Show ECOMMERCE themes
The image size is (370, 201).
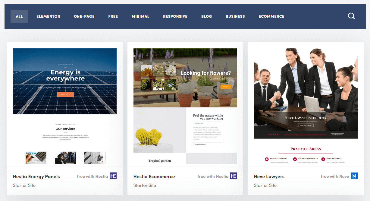click(271, 16)
